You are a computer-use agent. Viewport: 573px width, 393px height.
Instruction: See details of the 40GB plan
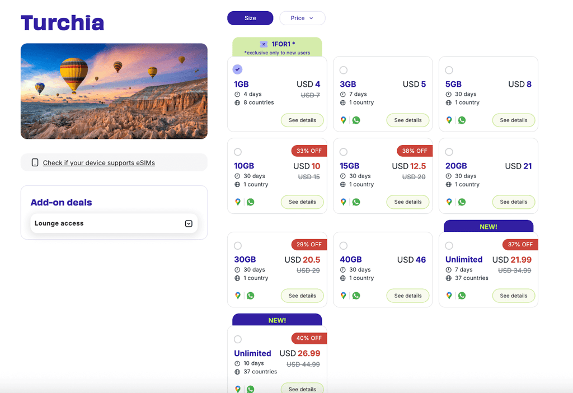click(x=408, y=296)
